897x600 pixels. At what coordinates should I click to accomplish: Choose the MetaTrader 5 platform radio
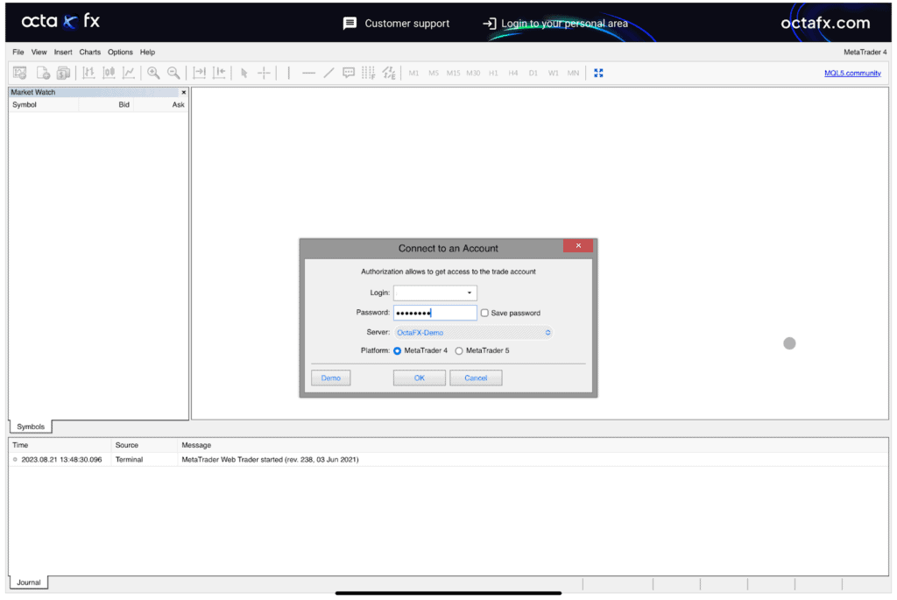(x=459, y=350)
